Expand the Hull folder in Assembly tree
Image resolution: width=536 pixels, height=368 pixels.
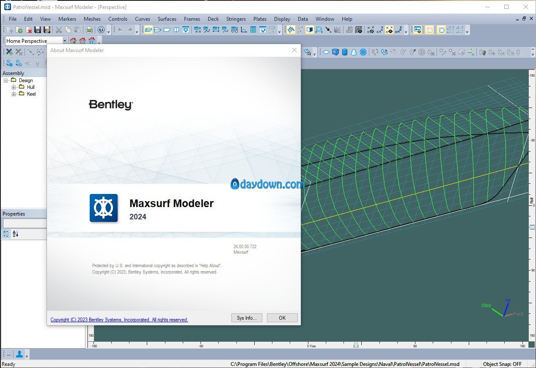click(14, 87)
